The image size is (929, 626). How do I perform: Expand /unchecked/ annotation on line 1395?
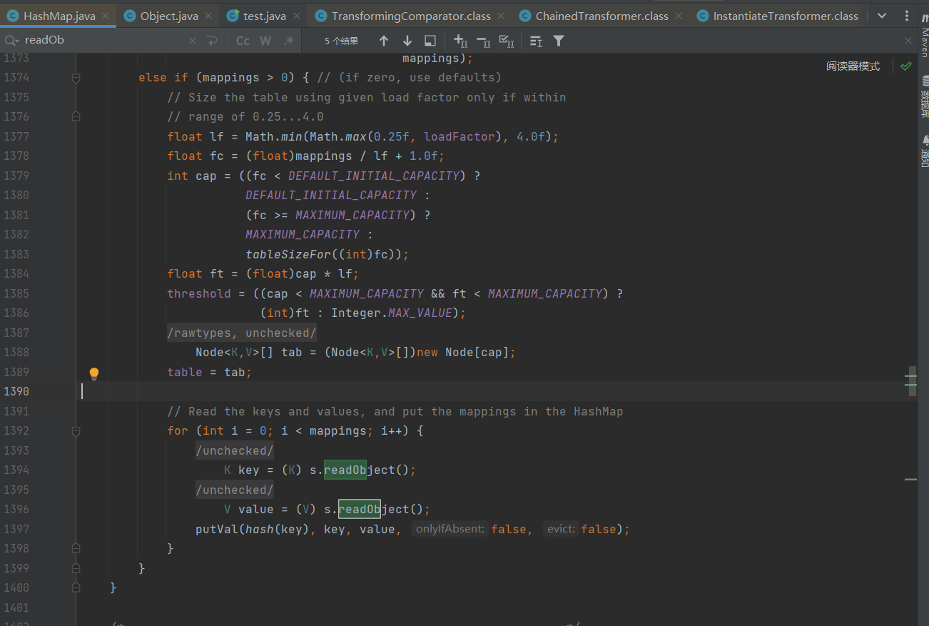click(235, 490)
